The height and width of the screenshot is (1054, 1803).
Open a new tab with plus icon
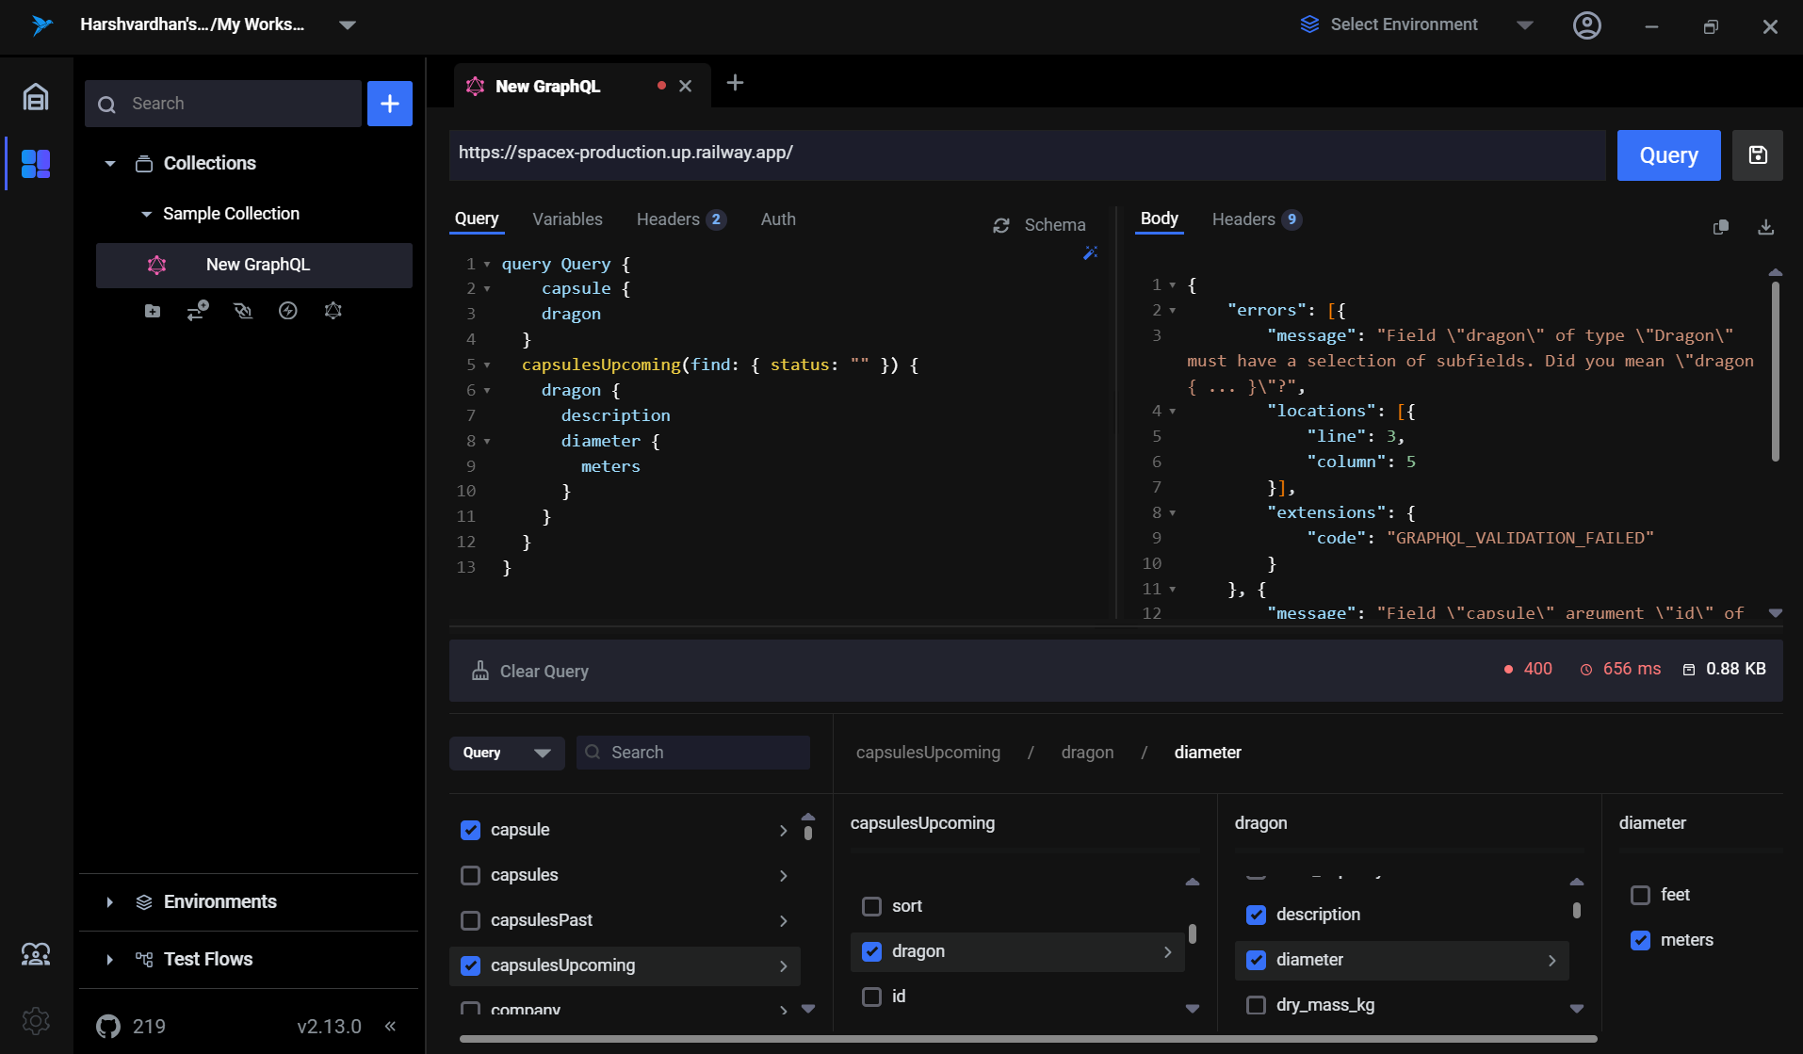click(x=736, y=84)
